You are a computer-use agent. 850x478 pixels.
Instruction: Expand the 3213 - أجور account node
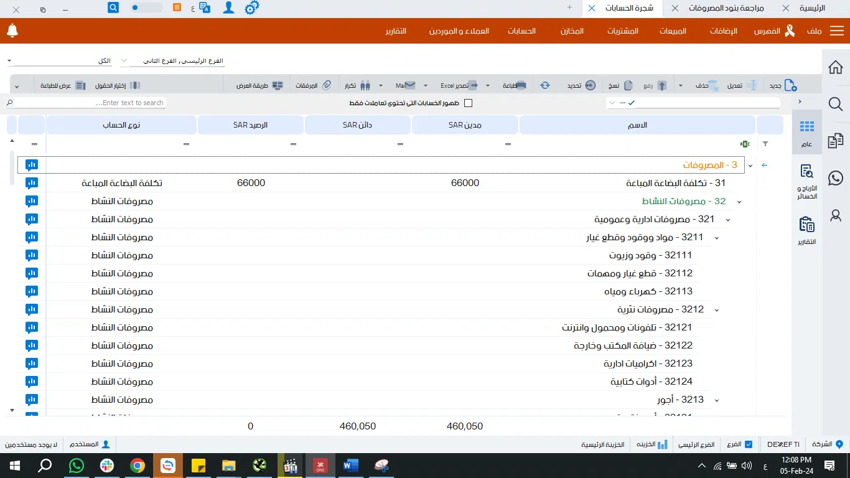click(717, 400)
